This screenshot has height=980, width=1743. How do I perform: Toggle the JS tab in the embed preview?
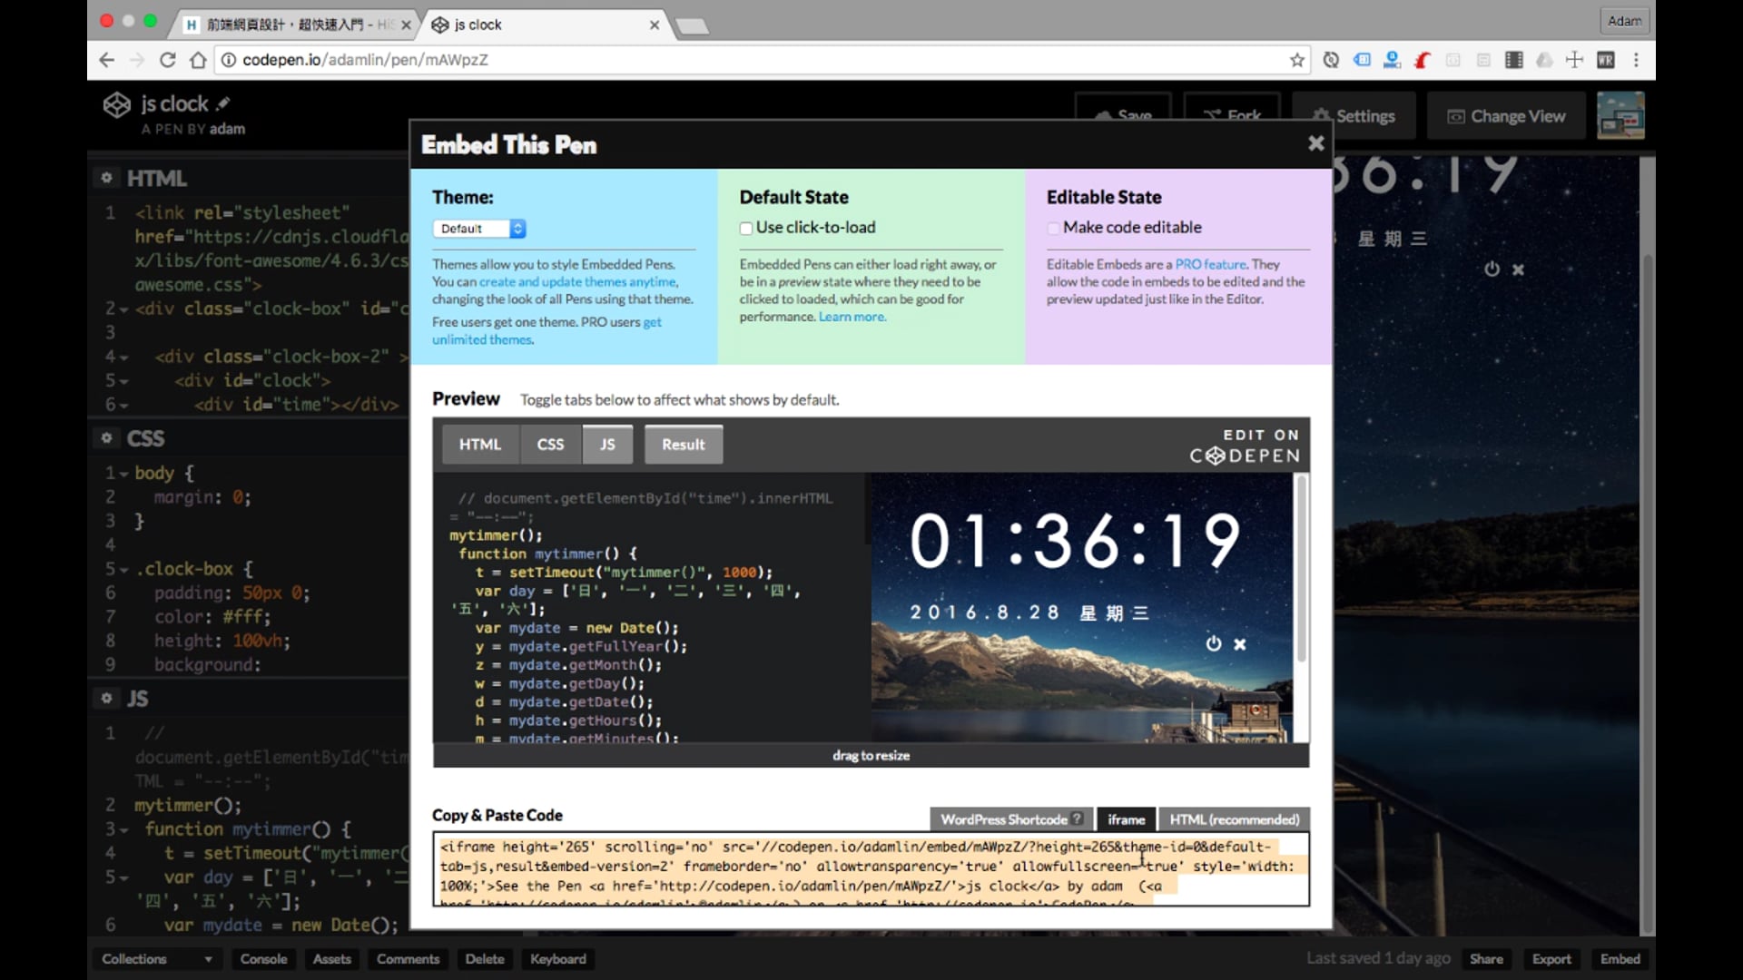point(607,445)
